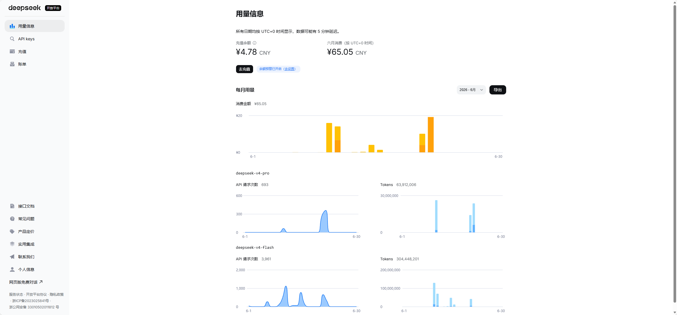The width and height of the screenshot is (677, 315).
Task: Click the 浙ICP备2023025841号 footer link
Action: click(x=30, y=301)
